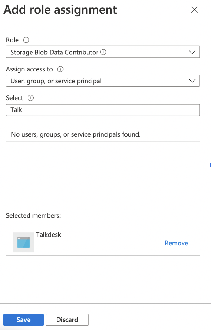Image resolution: width=211 pixels, height=330 pixels.
Task: Discard the role assignment changes
Action: pyautogui.click(x=67, y=320)
